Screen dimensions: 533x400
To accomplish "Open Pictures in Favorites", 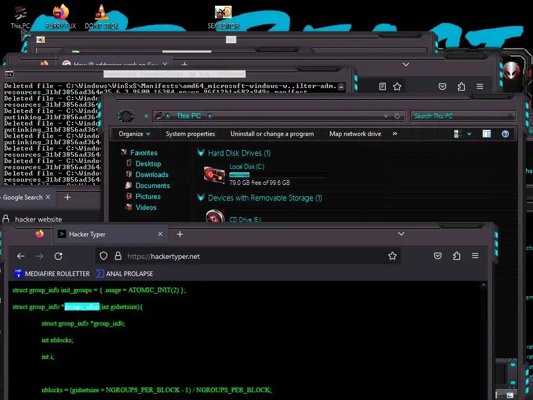I will pyautogui.click(x=148, y=196).
